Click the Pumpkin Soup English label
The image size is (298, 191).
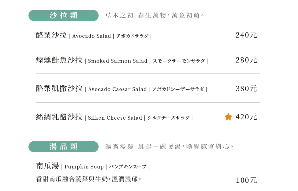tap(84, 167)
